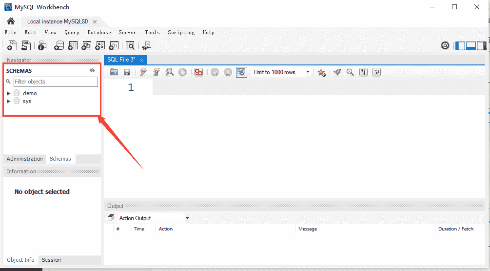Toggle continue-on-error execution icon
490x271 pixels.
click(x=198, y=72)
